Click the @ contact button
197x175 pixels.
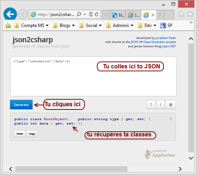(171, 104)
